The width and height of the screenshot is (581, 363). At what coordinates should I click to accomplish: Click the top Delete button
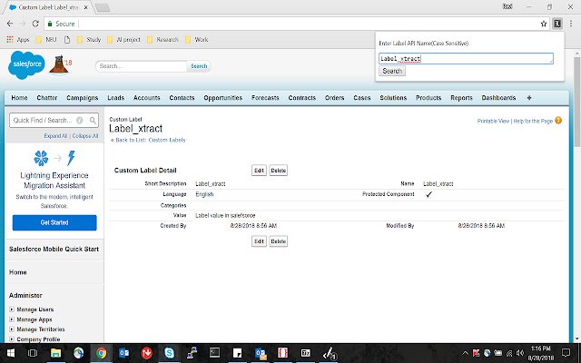[x=279, y=171]
